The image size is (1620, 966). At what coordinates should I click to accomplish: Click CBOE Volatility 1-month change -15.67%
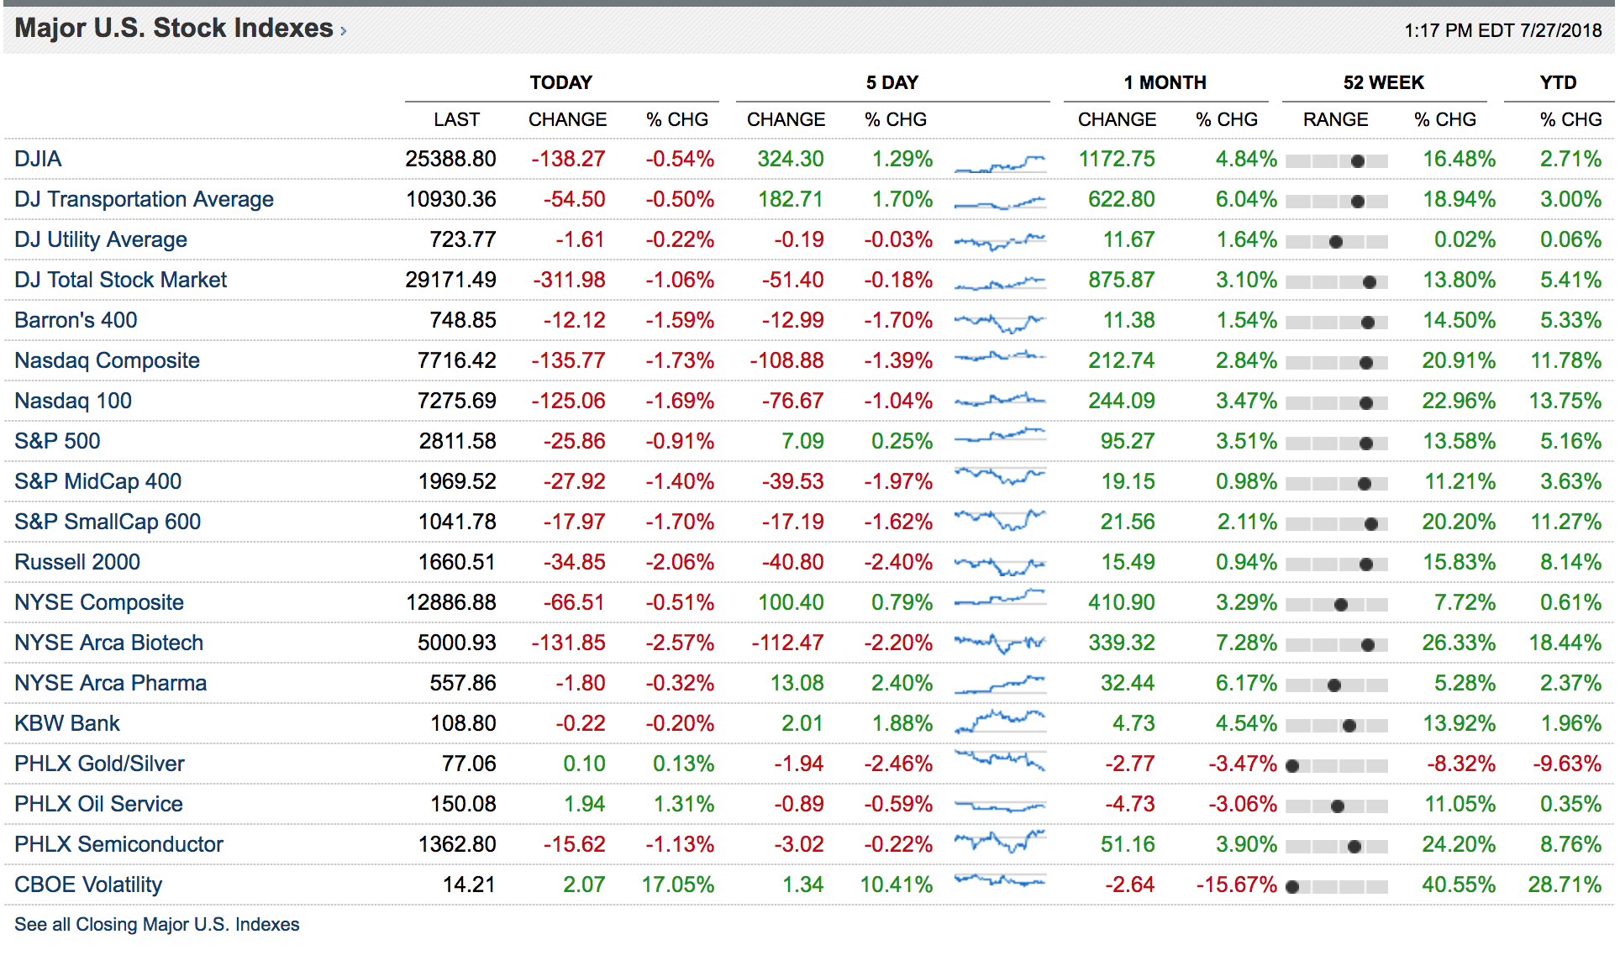[x=1237, y=885]
